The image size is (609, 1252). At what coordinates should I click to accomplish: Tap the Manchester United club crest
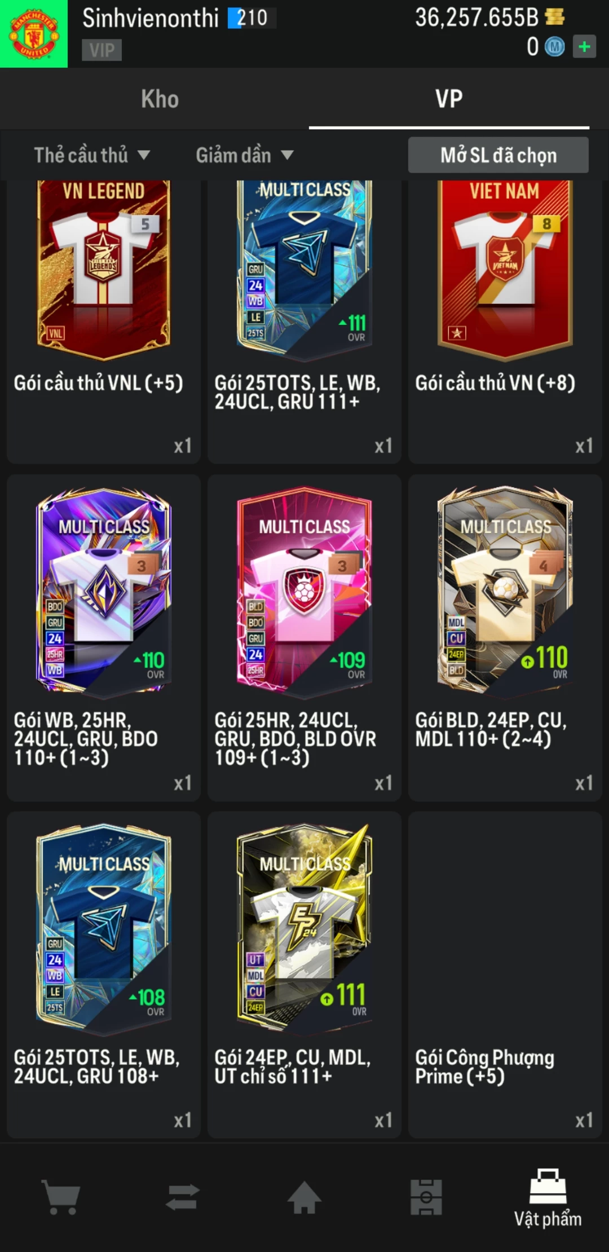34,34
